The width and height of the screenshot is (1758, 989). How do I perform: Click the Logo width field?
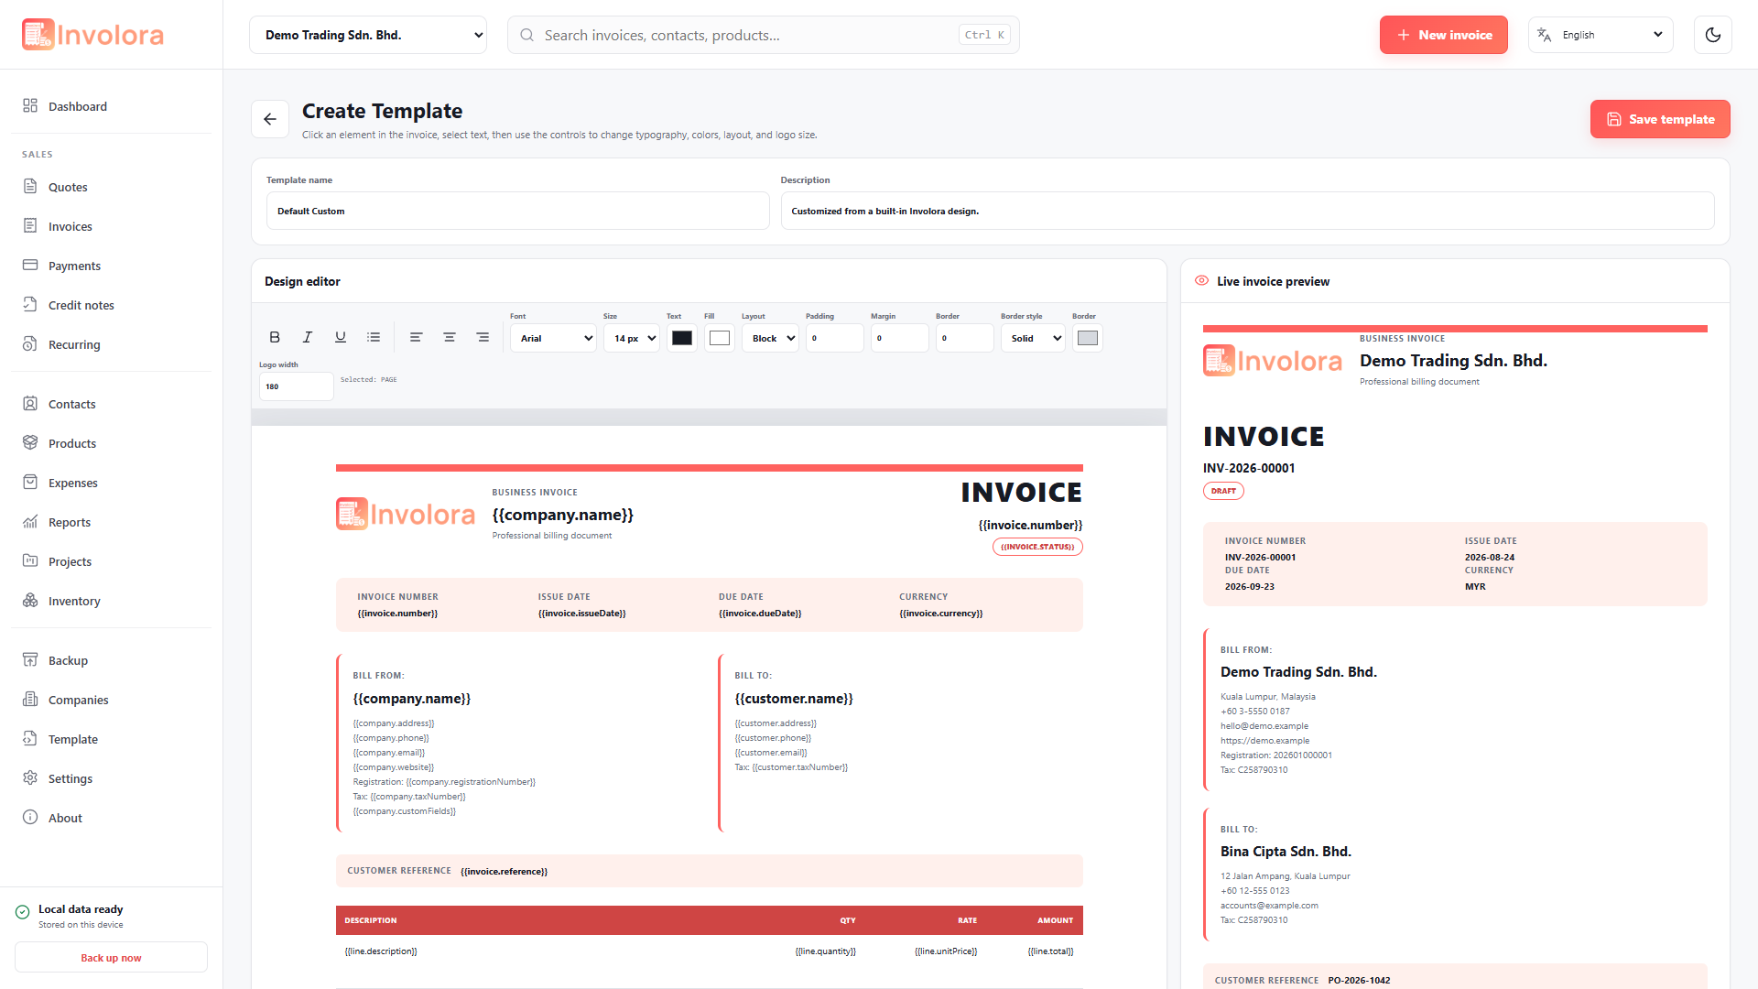tap(296, 386)
